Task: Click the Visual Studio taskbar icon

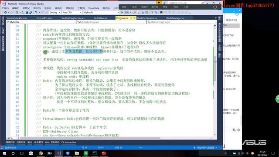Action: pos(59,153)
